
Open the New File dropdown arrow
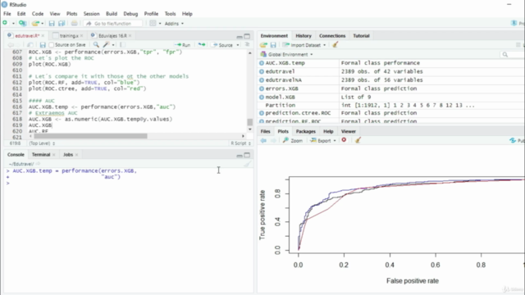[x=13, y=24]
